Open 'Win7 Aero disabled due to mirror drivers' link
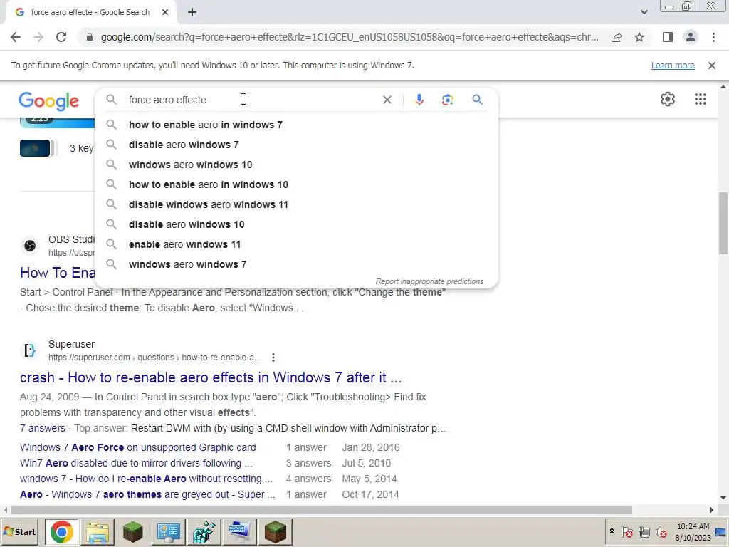 (136, 463)
